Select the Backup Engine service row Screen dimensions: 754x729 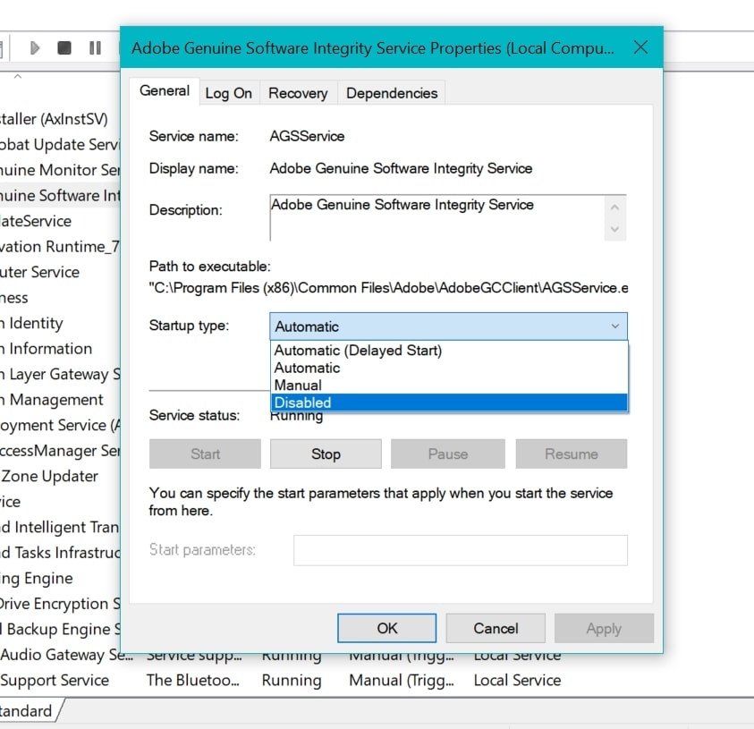pyautogui.click(x=60, y=629)
